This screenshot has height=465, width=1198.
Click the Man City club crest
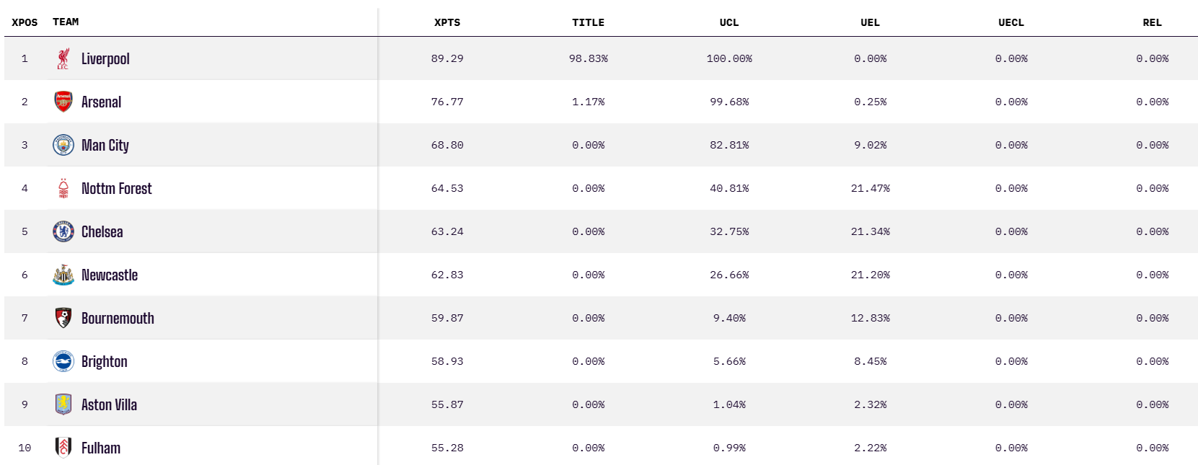(63, 145)
